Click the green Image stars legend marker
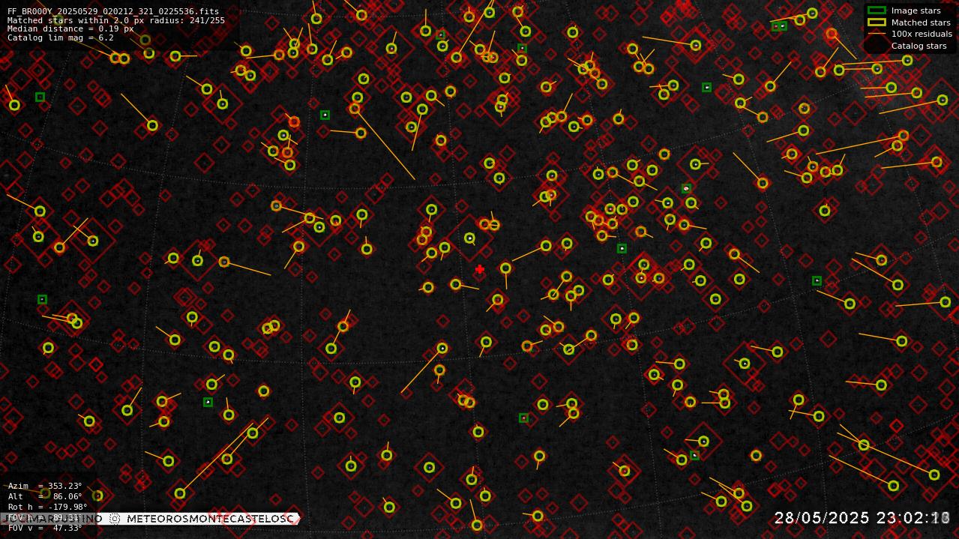 click(877, 10)
